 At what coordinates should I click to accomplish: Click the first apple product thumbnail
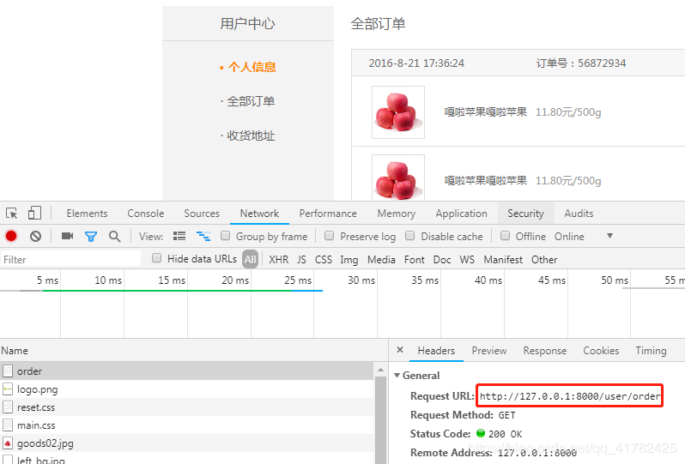398,112
